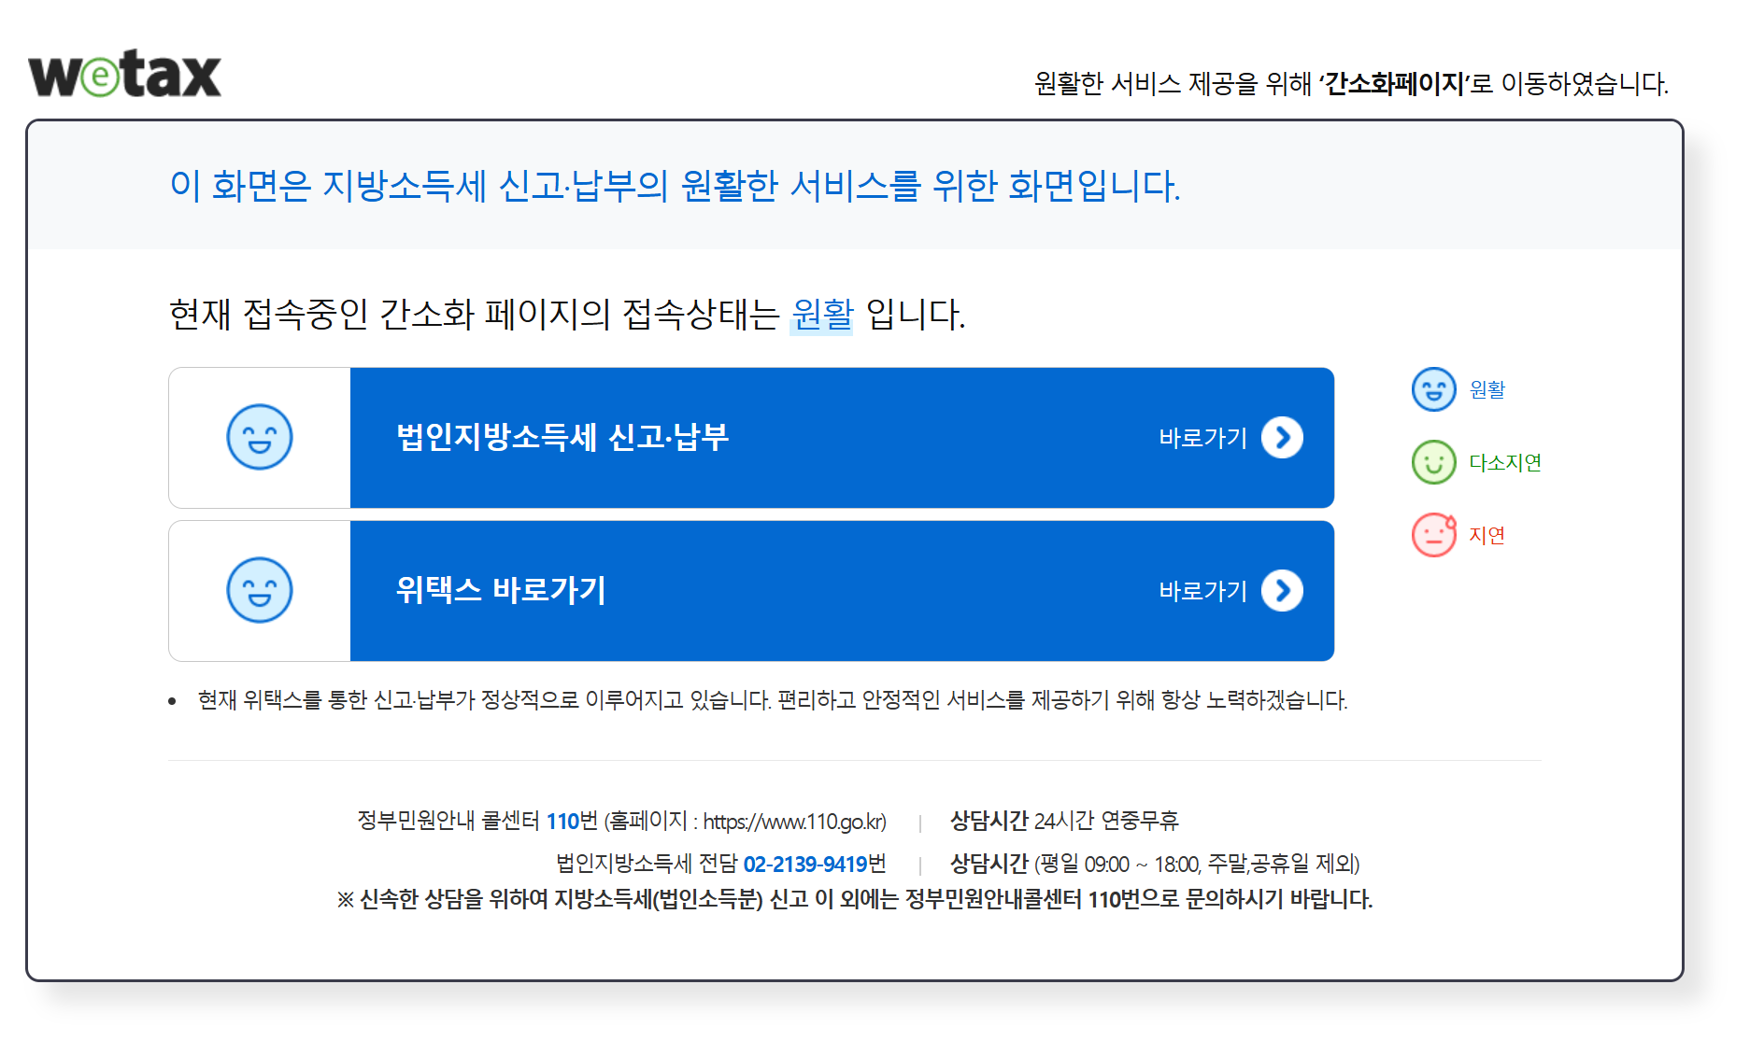
Task: Click 바로가기 text in 위택스 row
Action: click(1202, 591)
